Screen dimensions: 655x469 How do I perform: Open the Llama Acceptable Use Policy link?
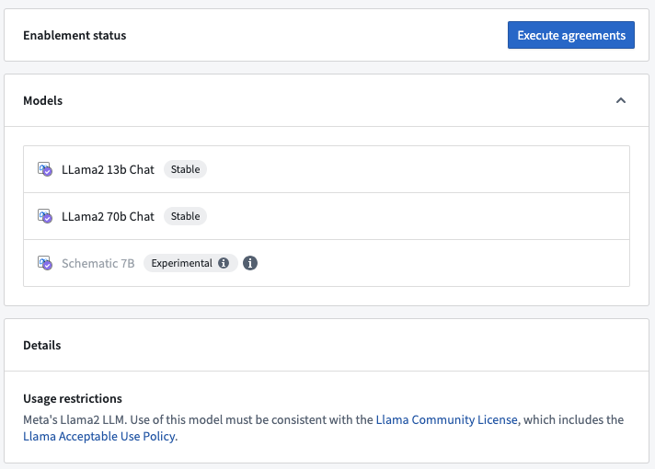(x=99, y=436)
